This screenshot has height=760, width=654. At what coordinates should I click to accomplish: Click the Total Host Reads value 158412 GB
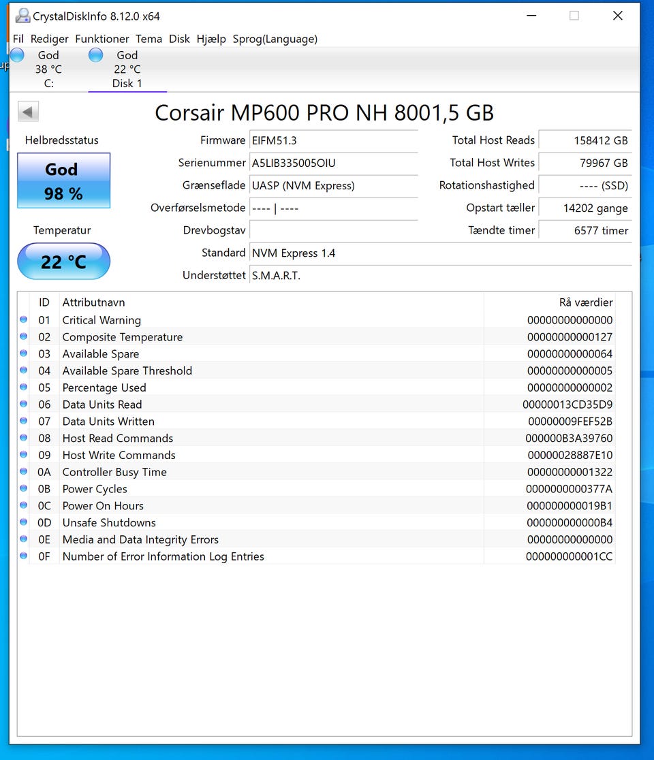585,140
